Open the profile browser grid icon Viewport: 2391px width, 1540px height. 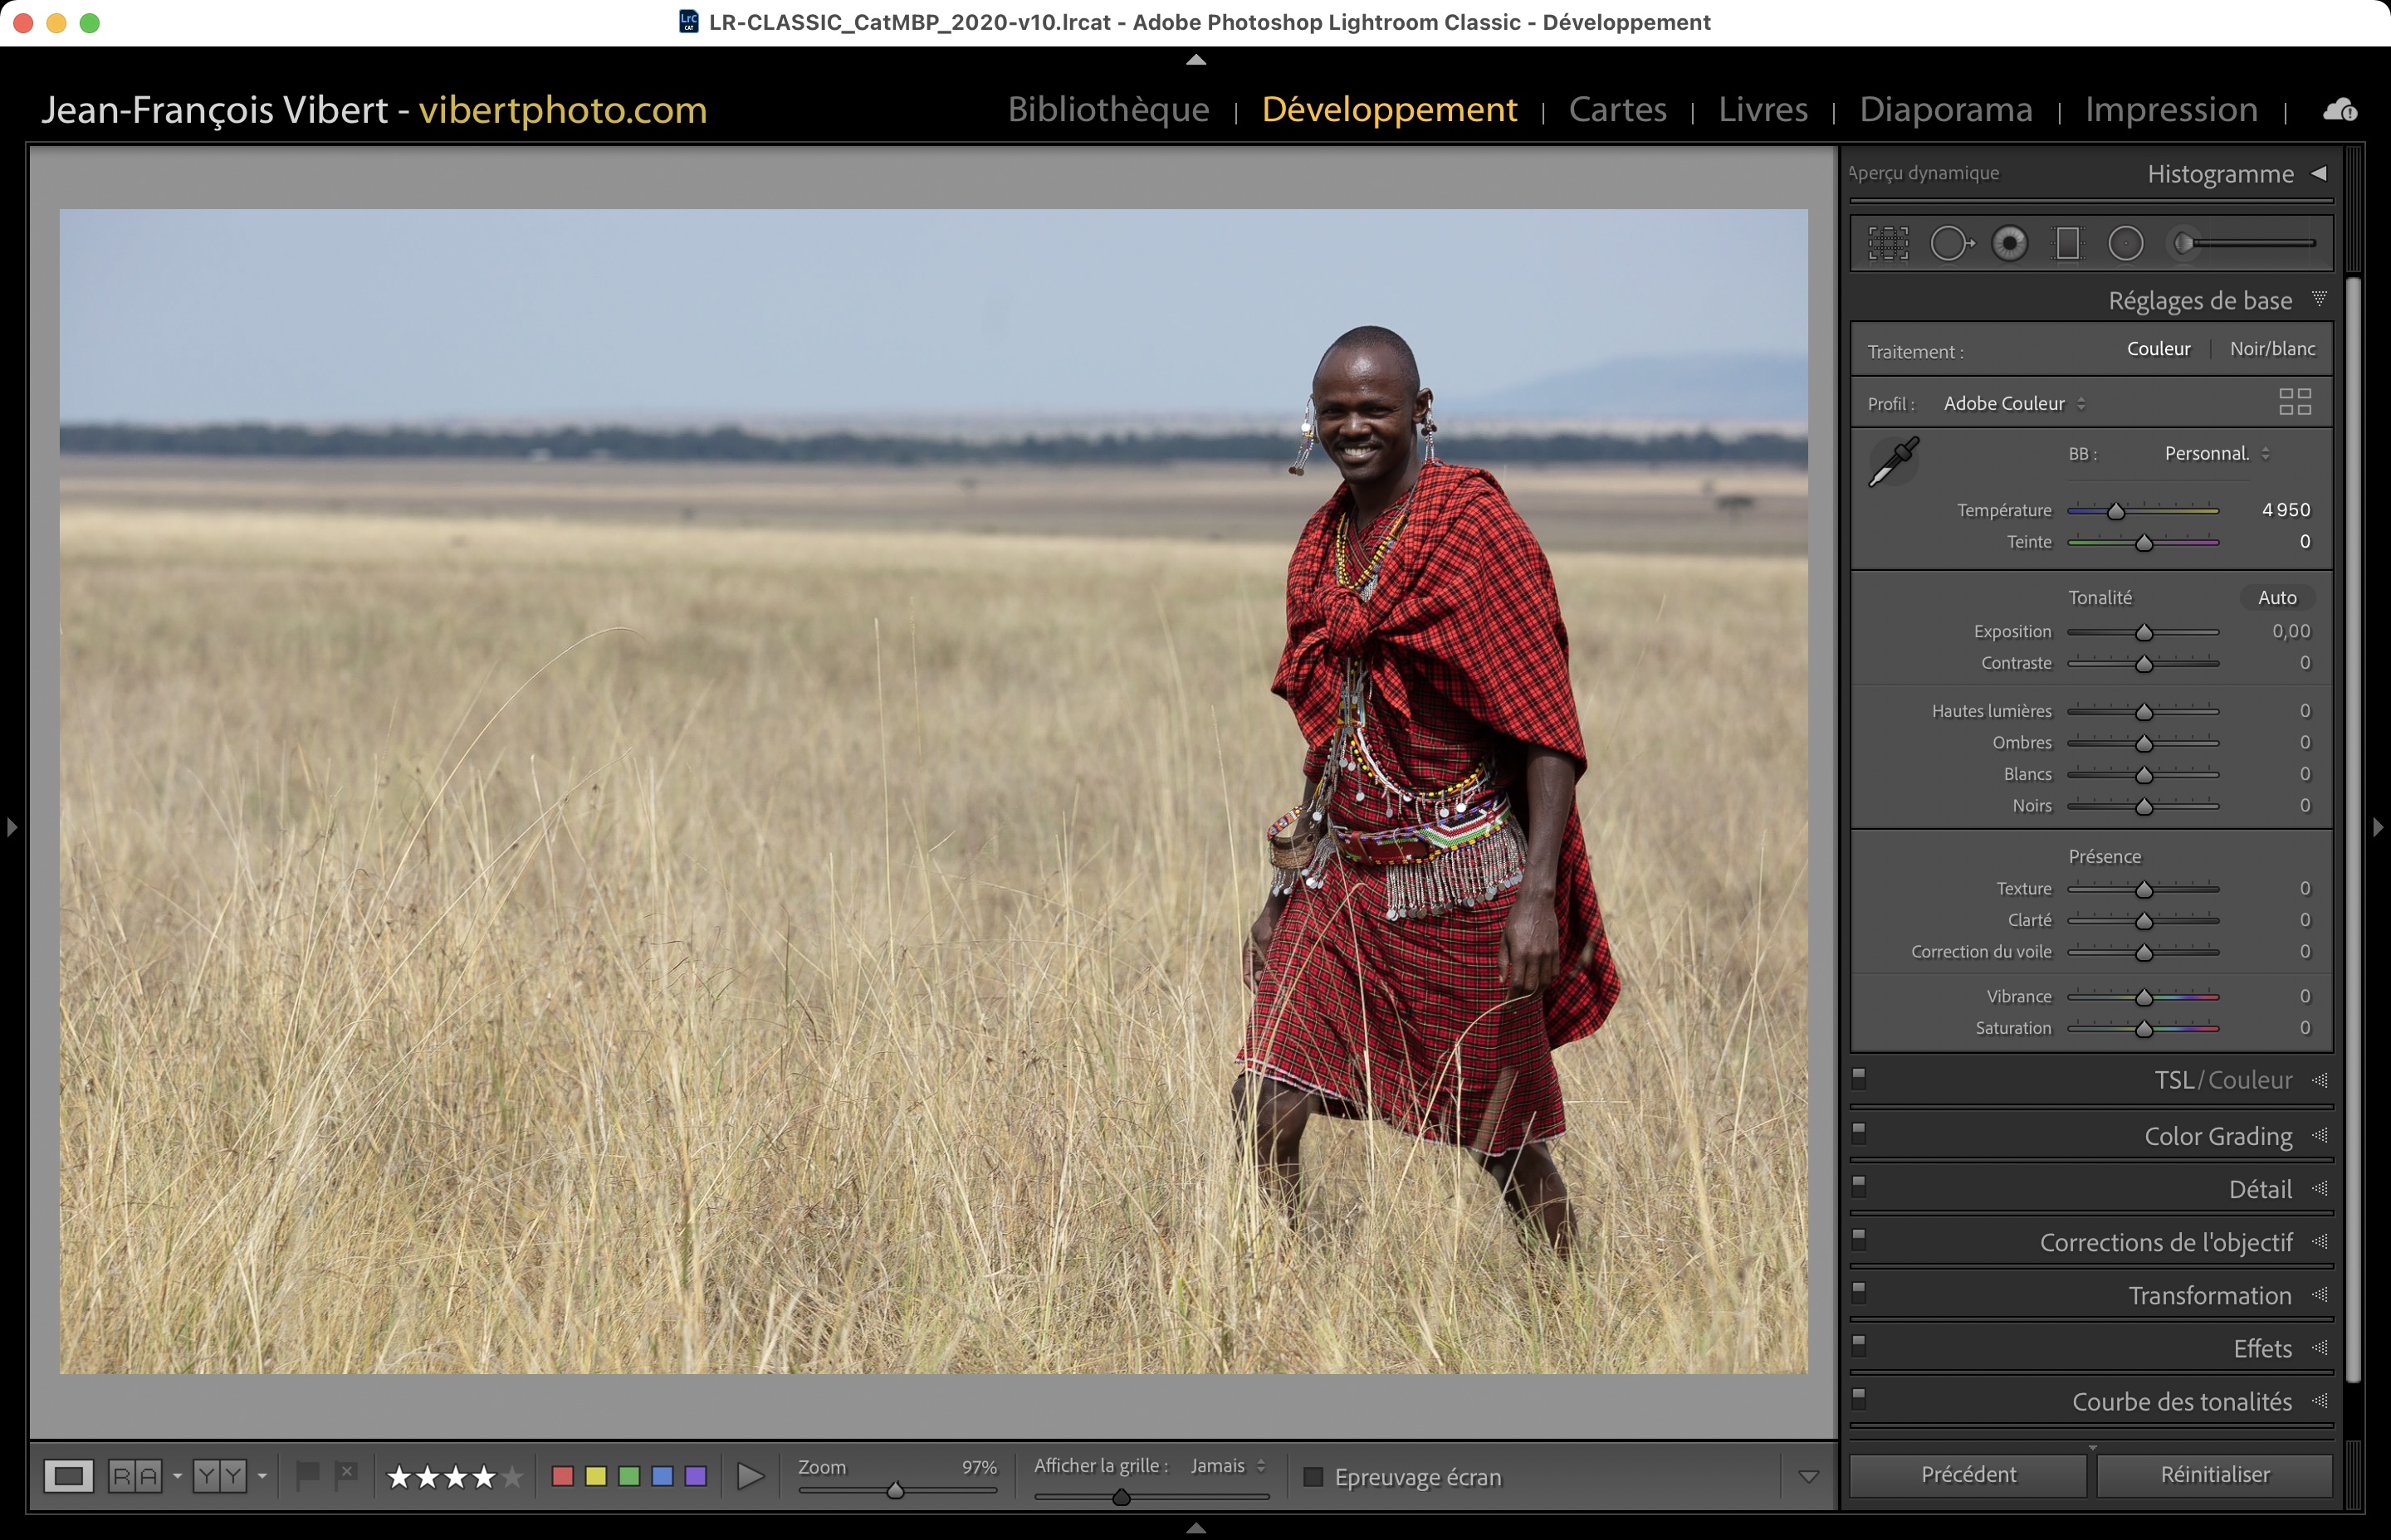tap(2294, 402)
